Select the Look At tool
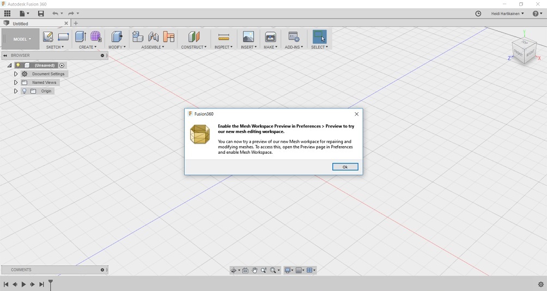Image resolution: width=547 pixels, height=291 pixels. click(245, 270)
